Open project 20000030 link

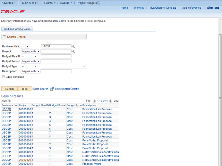pyautogui.click(x=25, y=164)
